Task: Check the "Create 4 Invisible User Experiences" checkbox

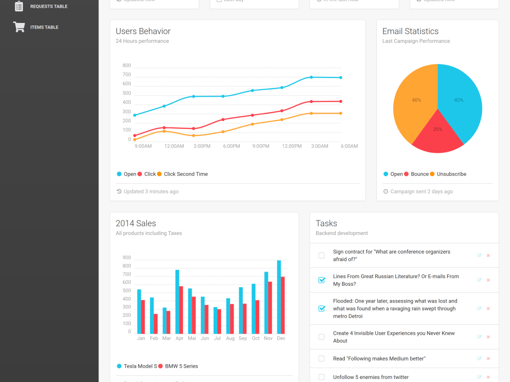Action: (321, 337)
